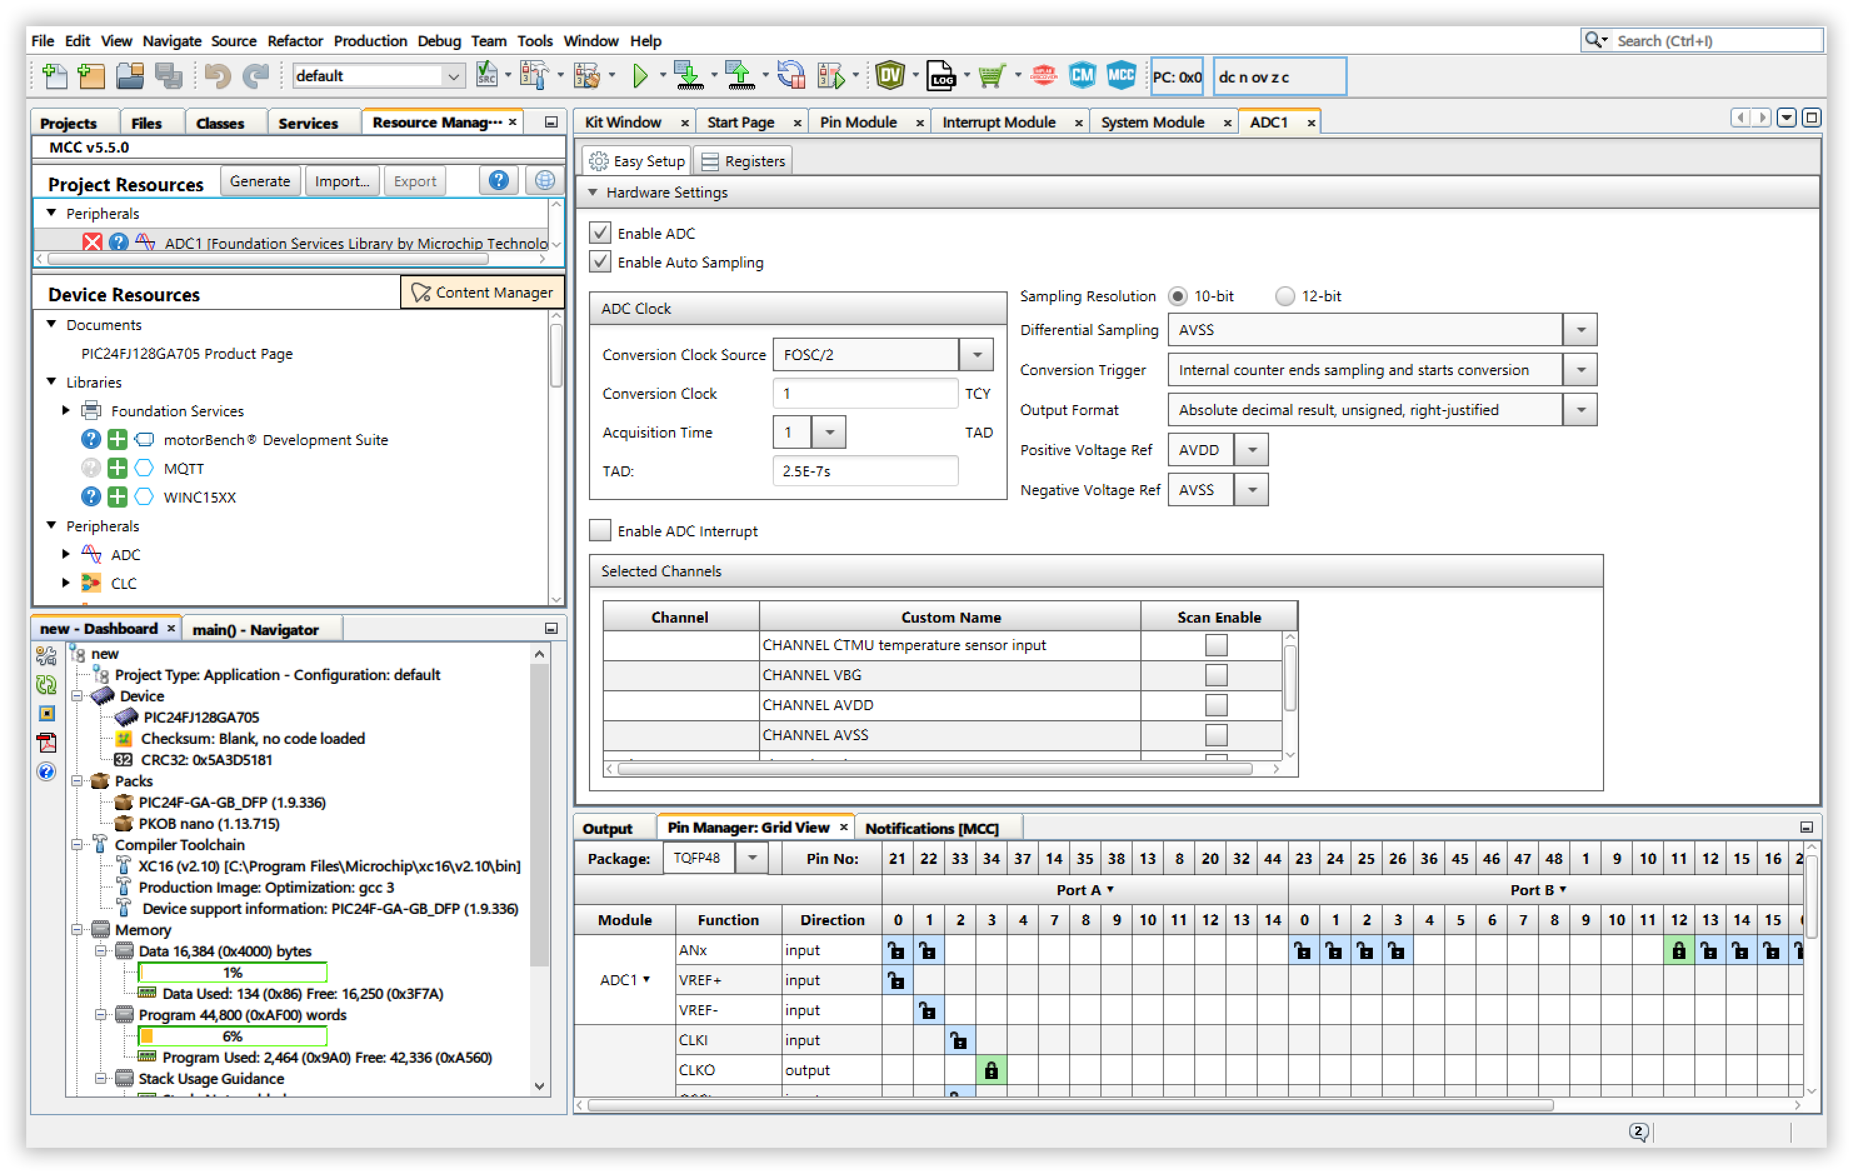Enable scan for CHANNEL AVDD
The height and width of the screenshot is (1174, 1853).
[1216, 705]
